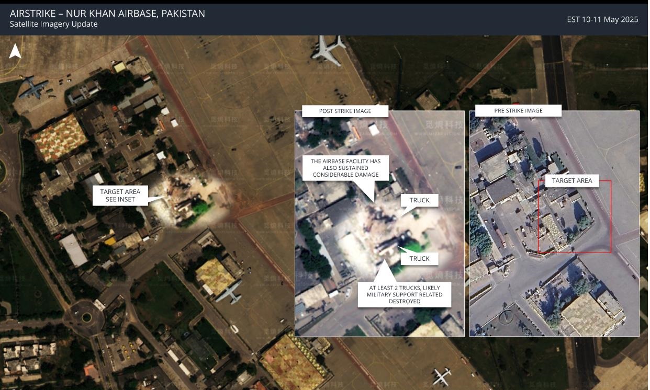Select the blue-gray aircraft parked at upper left
This screenshot has width=650, height=390.
(33, 86)
